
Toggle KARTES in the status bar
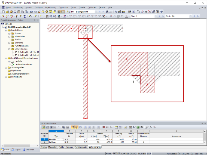125,154
